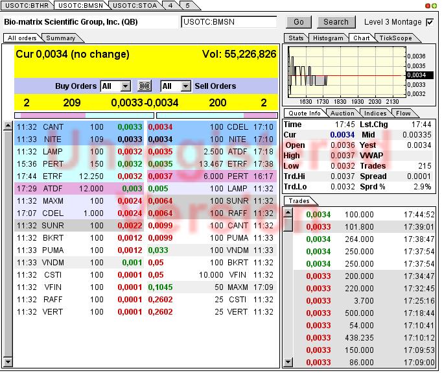
Task: Click the VWAP label in Quote Info
Action: [x=371, y=156]
